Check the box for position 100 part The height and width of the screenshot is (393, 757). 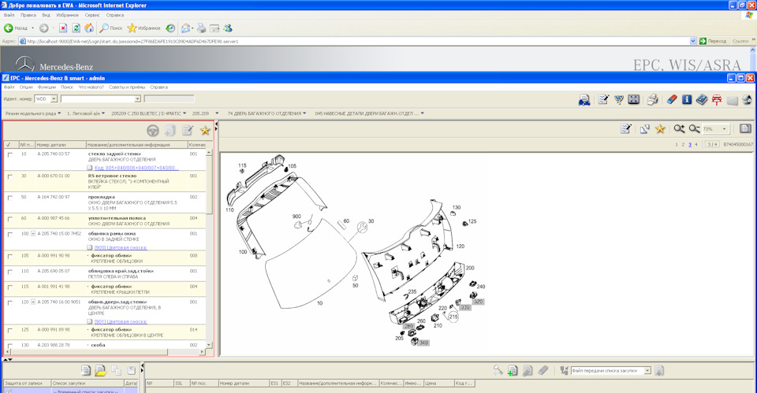point(9,235)
